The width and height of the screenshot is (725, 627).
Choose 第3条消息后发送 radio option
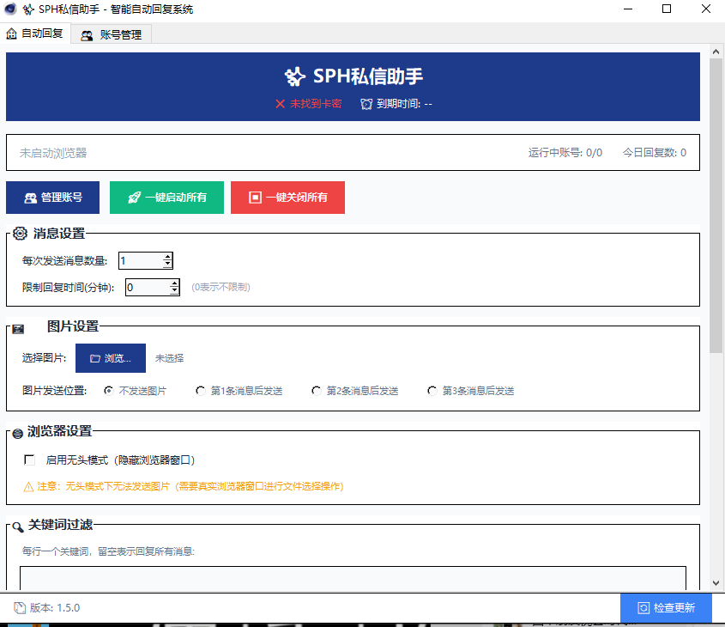point(432,391)
